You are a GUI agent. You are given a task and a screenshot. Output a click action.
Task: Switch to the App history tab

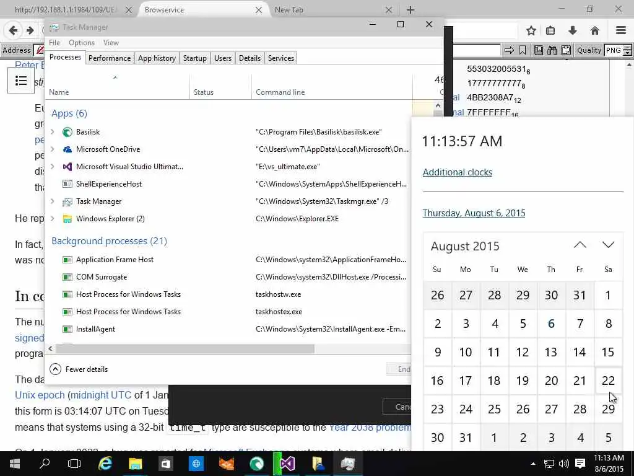point(157,58)
